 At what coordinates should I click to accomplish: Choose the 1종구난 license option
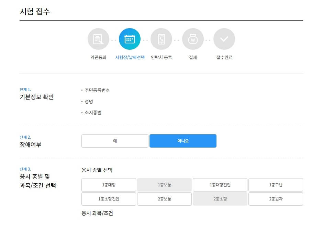[x=275, y=185]
